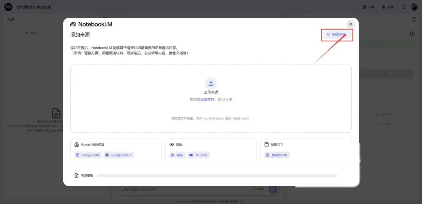Screen dimensions: 422x204
Task: Open the 分享 share button
Action: (x=368, y=7)
